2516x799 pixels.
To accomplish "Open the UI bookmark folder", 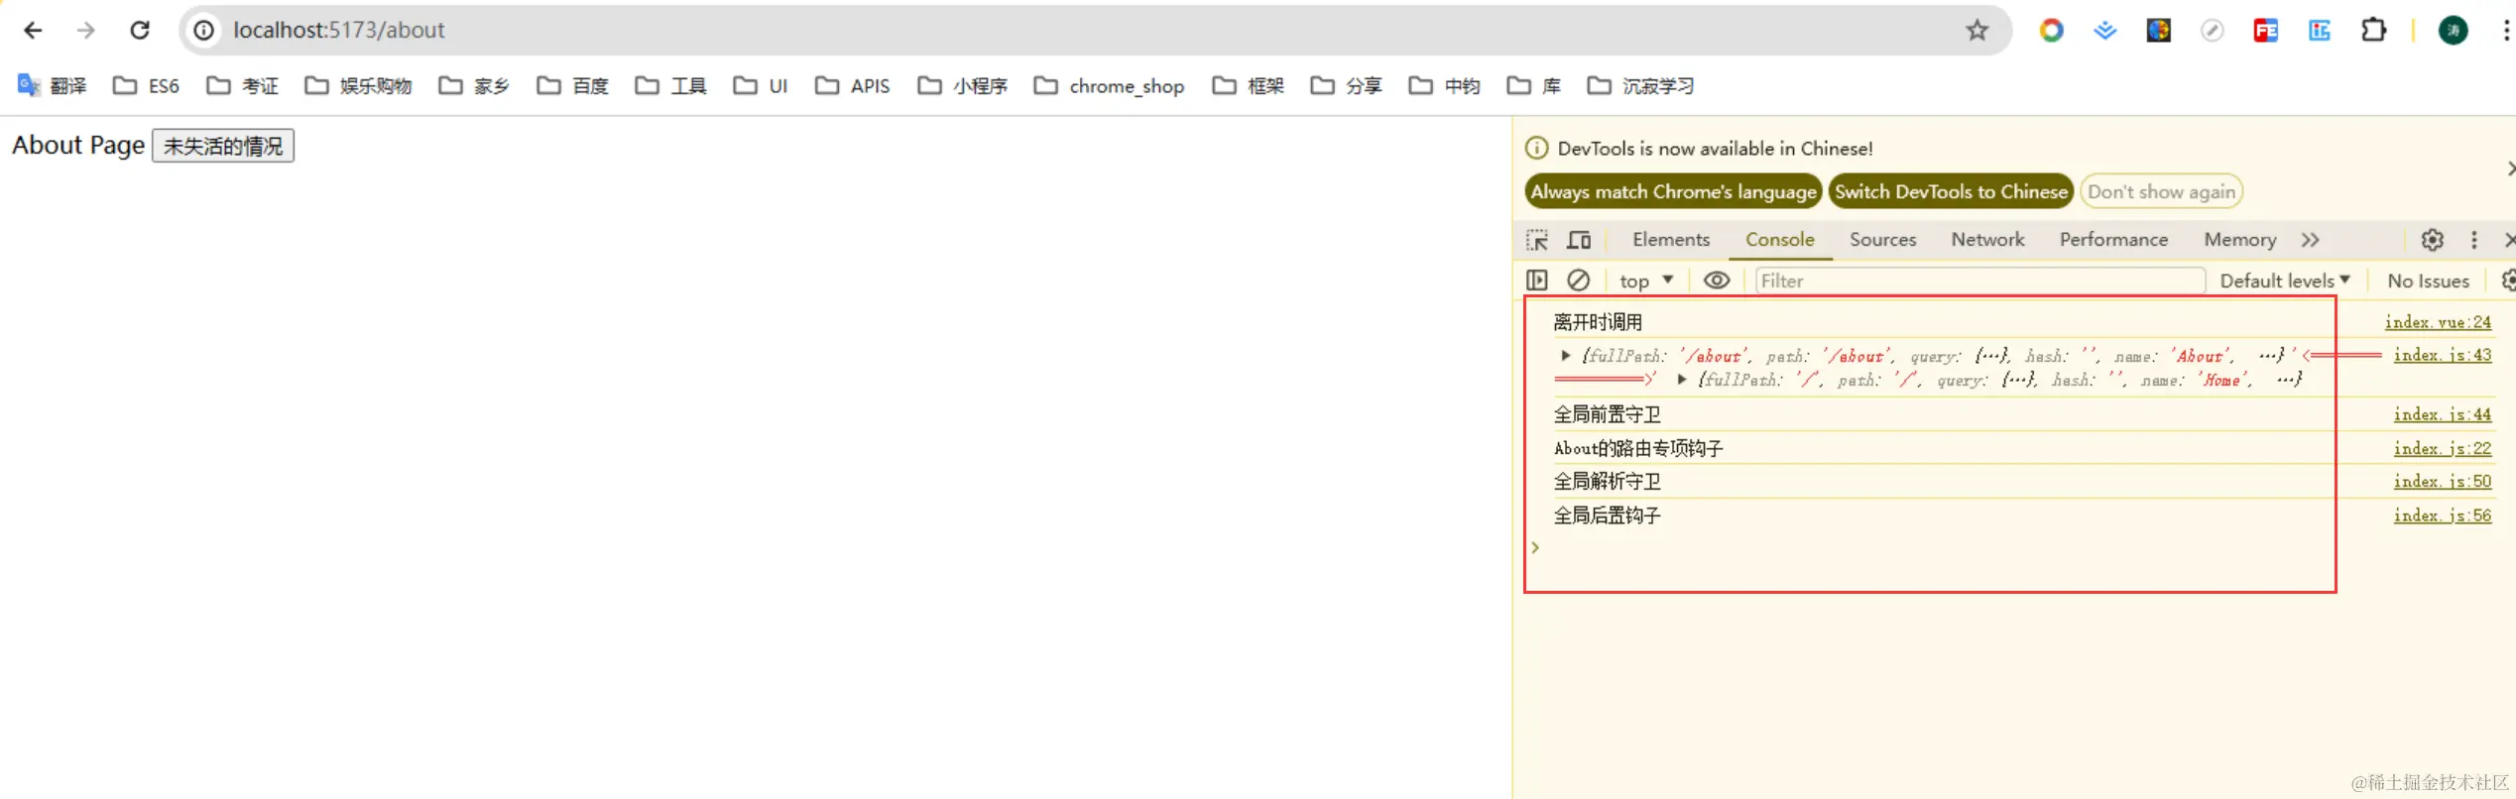I will click(x=761, y=86).
